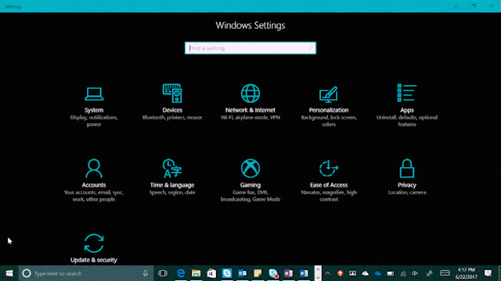
Task: Open the Privacy lock icon
Action: click(407, 169)
